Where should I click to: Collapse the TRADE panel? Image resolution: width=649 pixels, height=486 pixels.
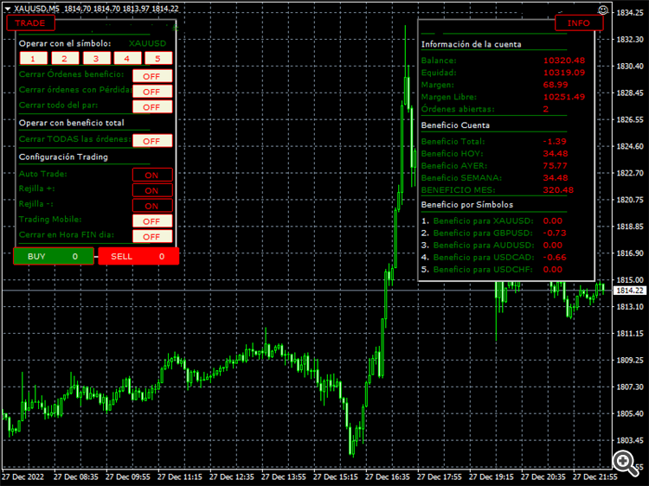tap(30, 23)
